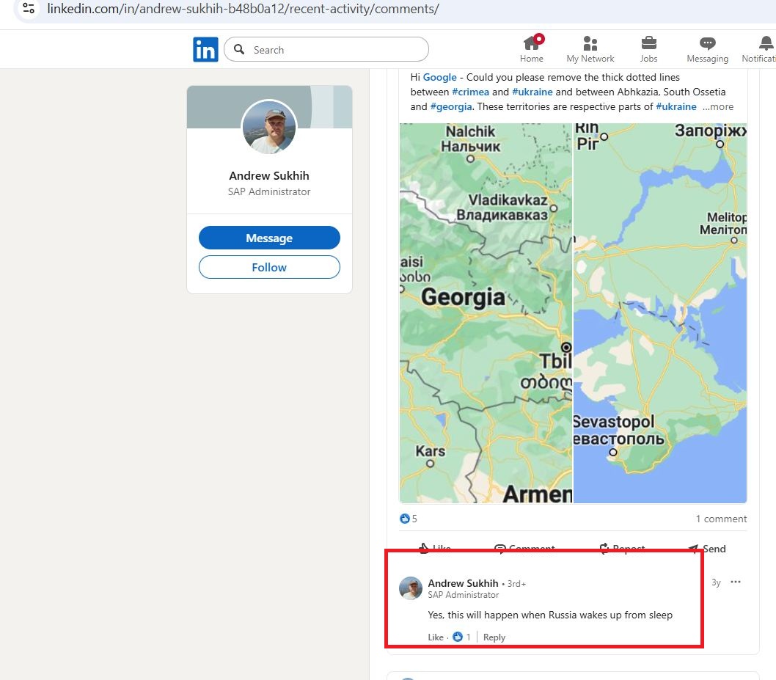Open the comment options three-dot menu
This screenshot has height=680, width=776.
(736, 582)
